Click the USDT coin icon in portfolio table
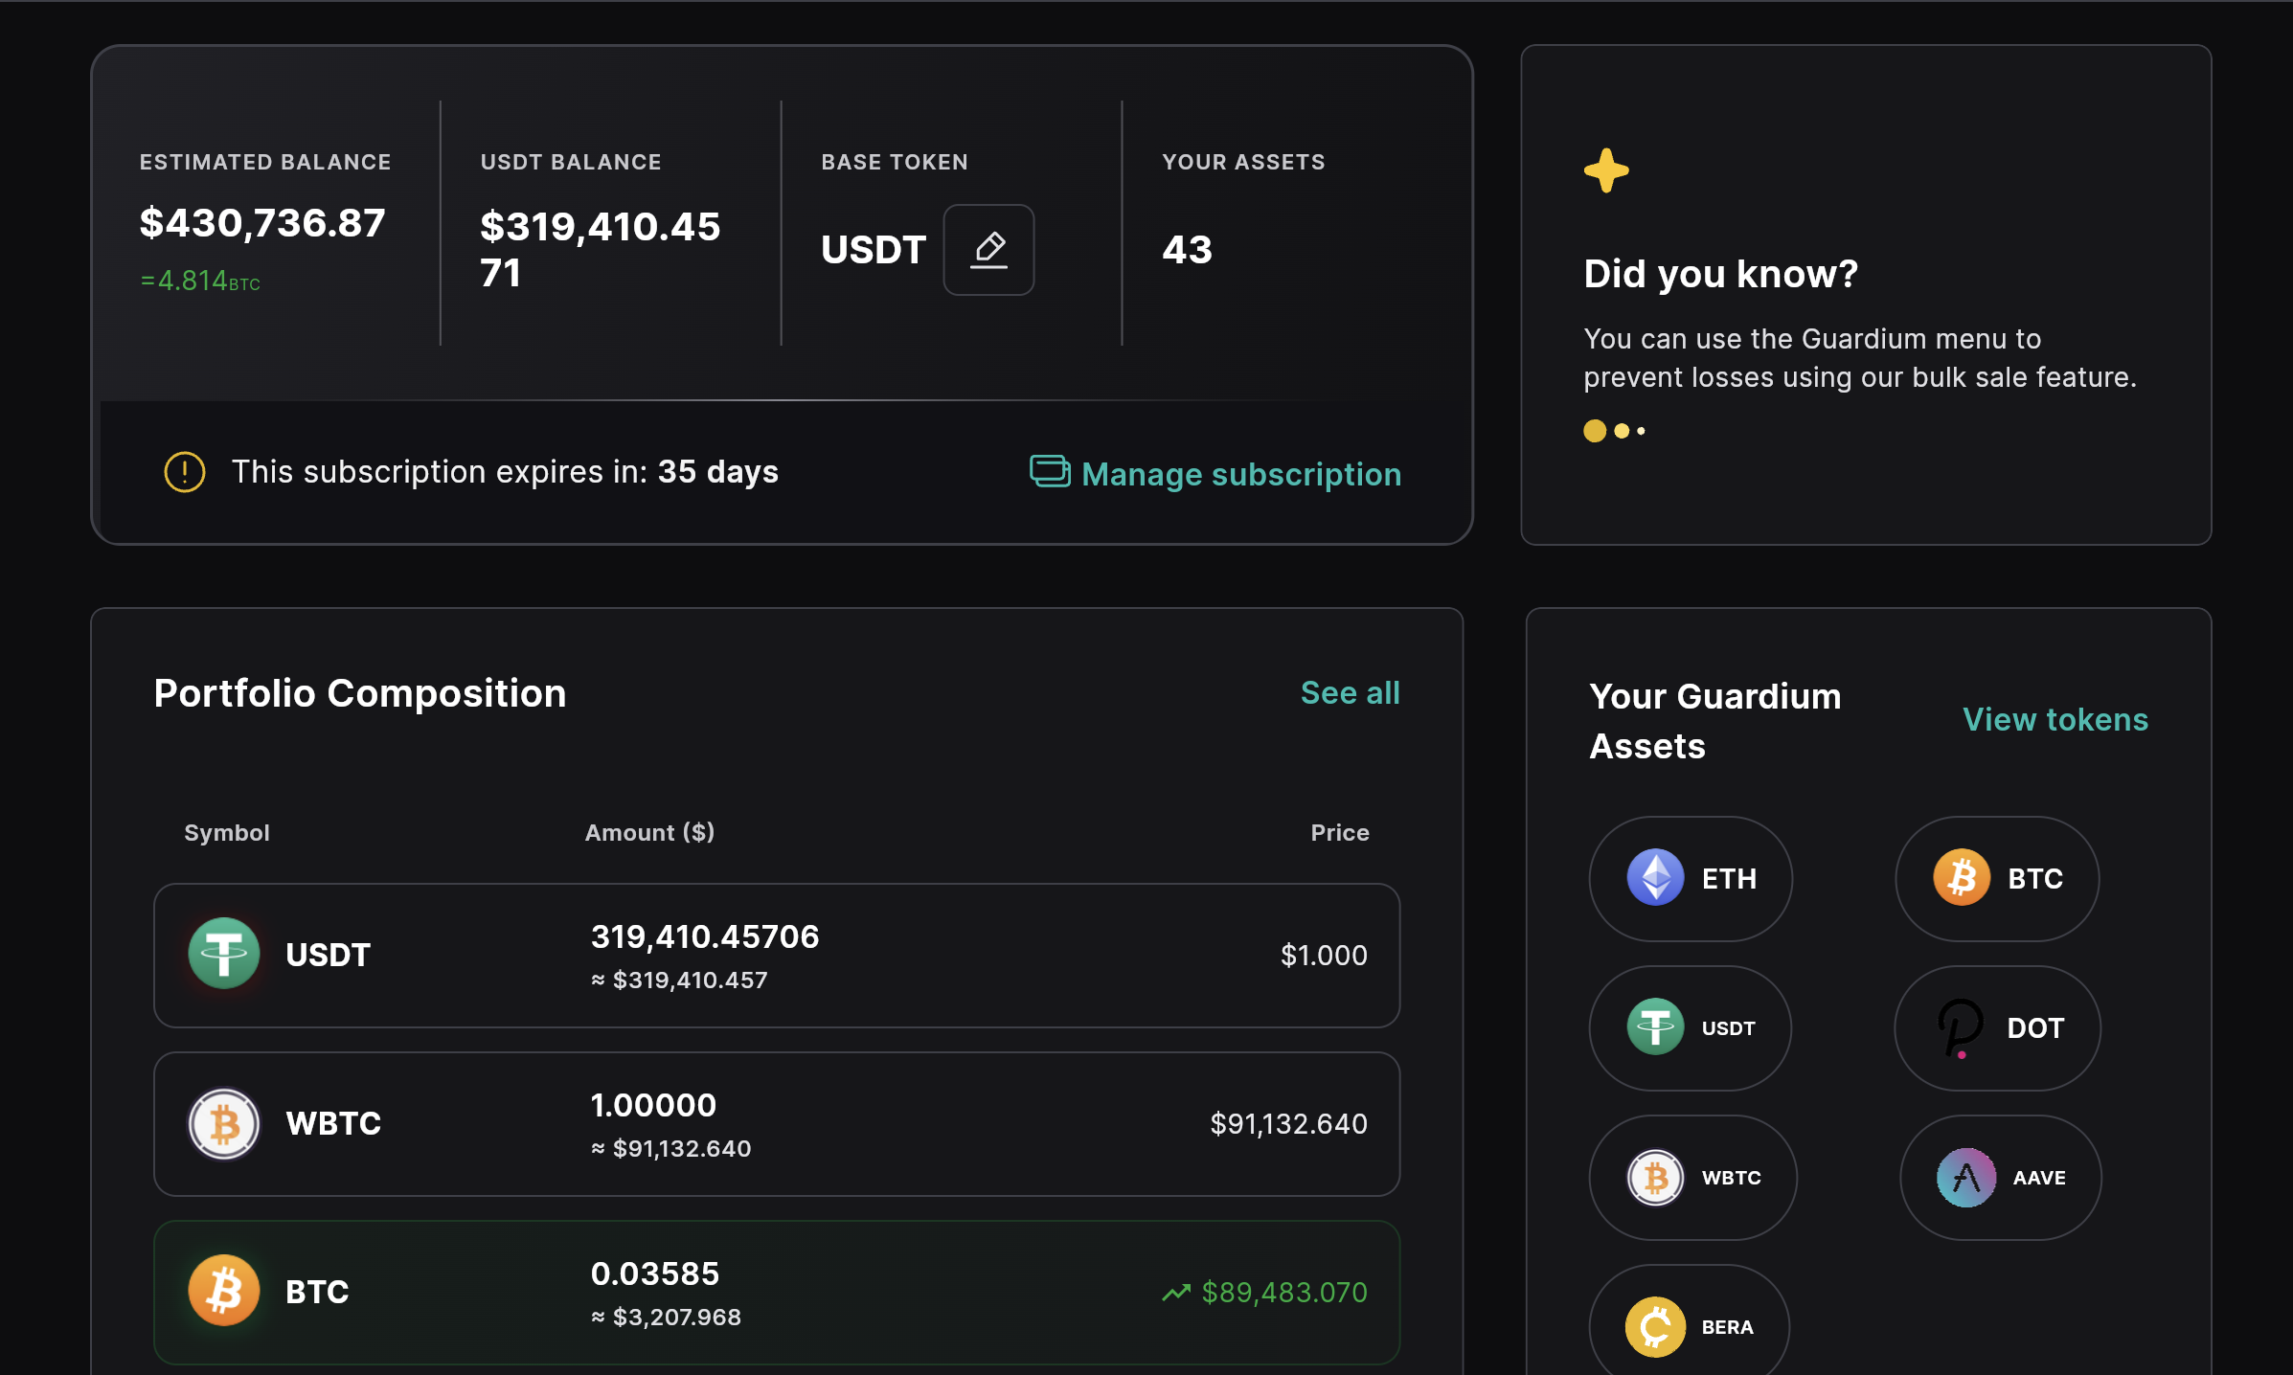The image size is (2293, 1375). click(x=224, y=954)
